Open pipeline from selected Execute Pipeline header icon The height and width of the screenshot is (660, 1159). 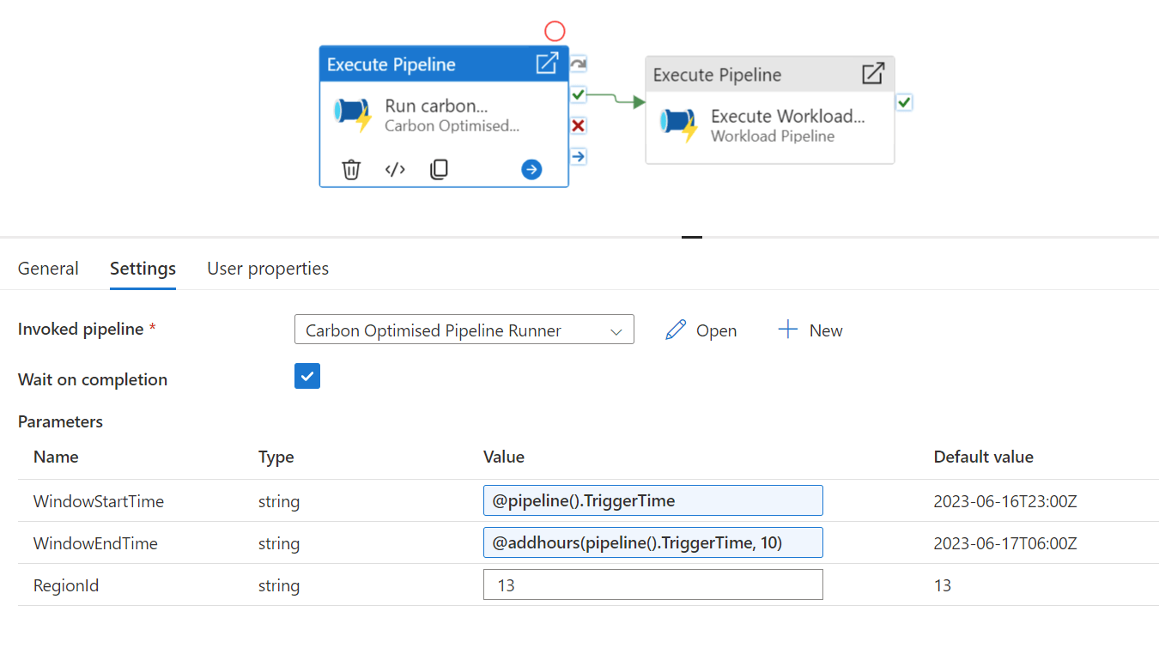(x=547, y=64)
